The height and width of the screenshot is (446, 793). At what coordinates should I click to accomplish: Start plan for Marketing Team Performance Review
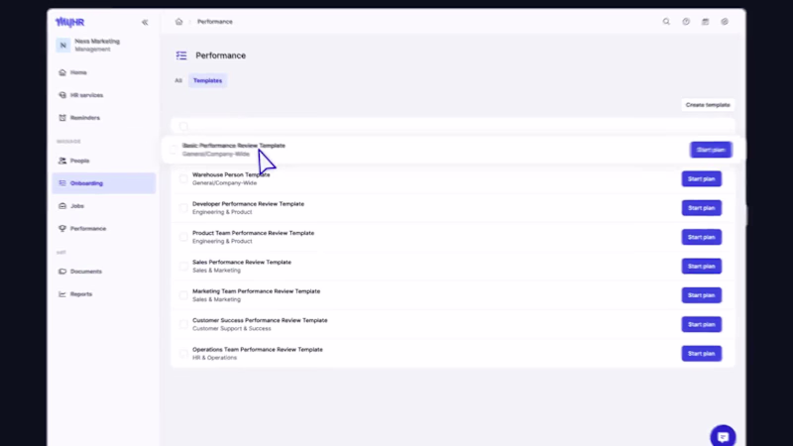701,295
